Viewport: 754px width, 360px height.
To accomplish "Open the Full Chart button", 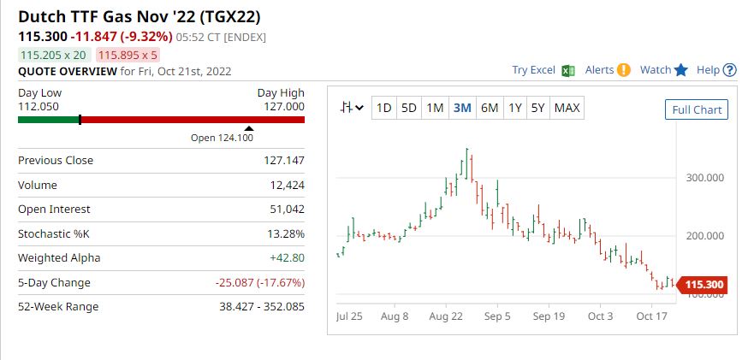I will (x=697, y=109).
